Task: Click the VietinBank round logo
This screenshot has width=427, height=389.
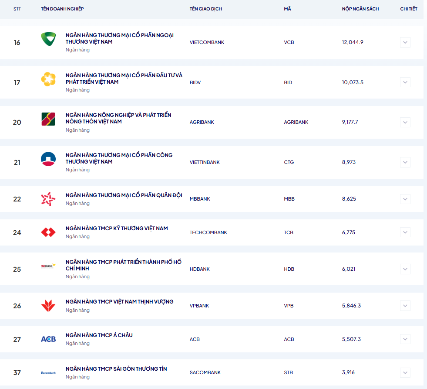Action: [48, 159]
